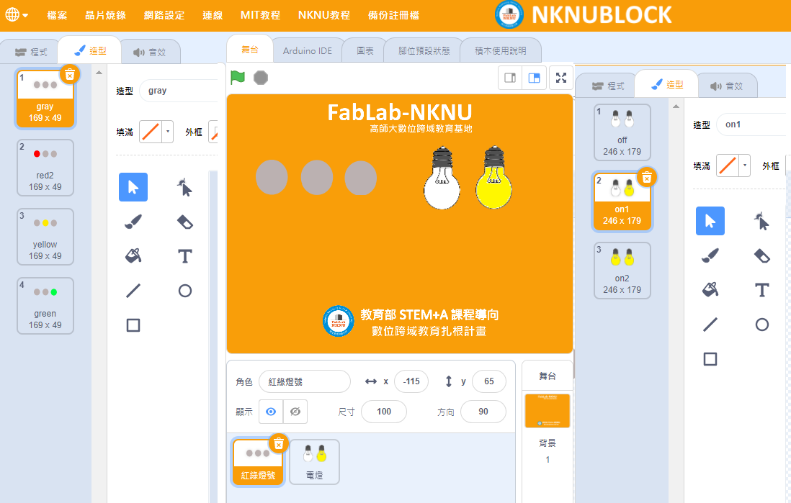Edit the 尺寸 size field
The height and width of the screenshot is (503, 791).
point(384,412)
